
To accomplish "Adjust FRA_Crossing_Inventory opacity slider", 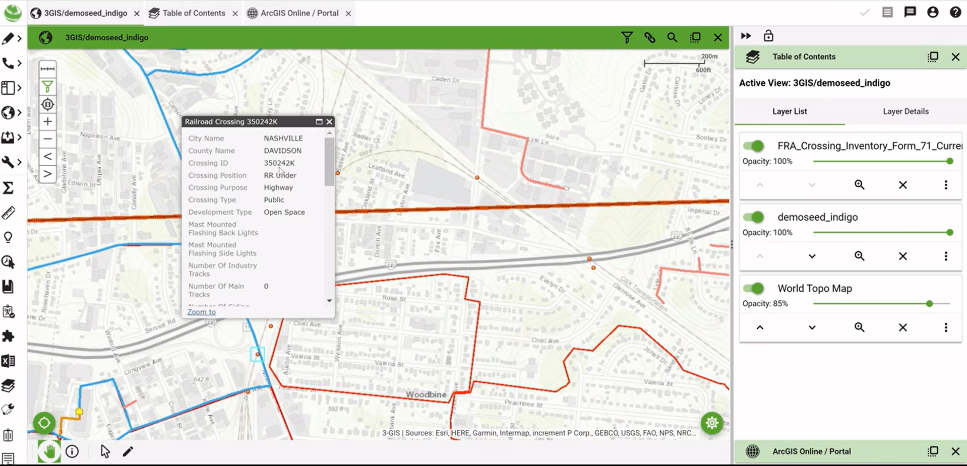I will (x=881, y=161).
